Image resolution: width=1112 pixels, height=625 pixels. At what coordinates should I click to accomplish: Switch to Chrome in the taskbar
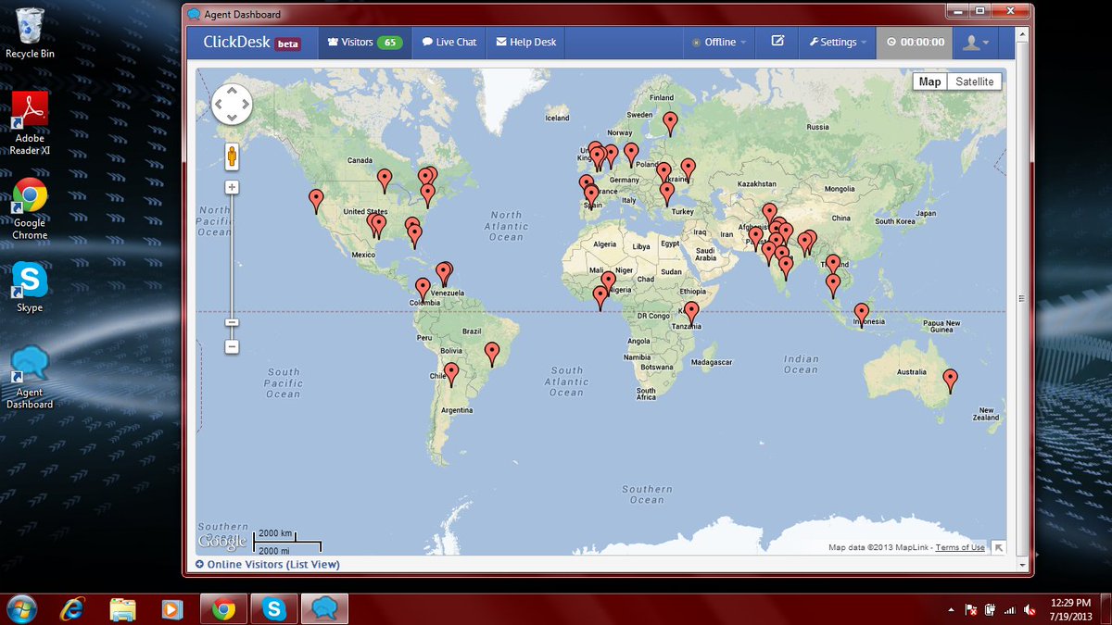(x=223, y=608)
